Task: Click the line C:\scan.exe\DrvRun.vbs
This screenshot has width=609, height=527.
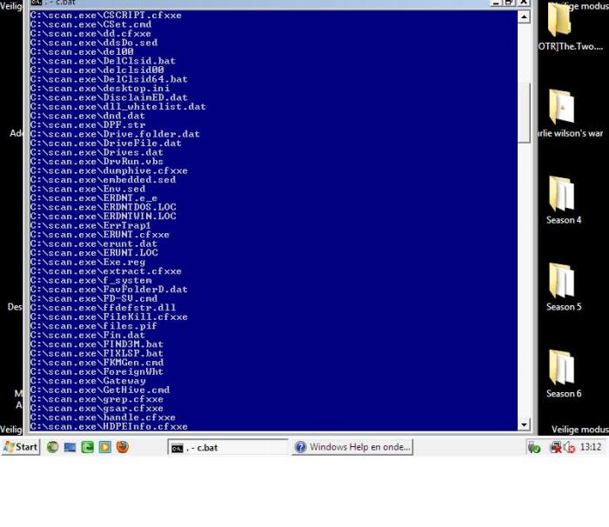Action: (x=97, y=162)
